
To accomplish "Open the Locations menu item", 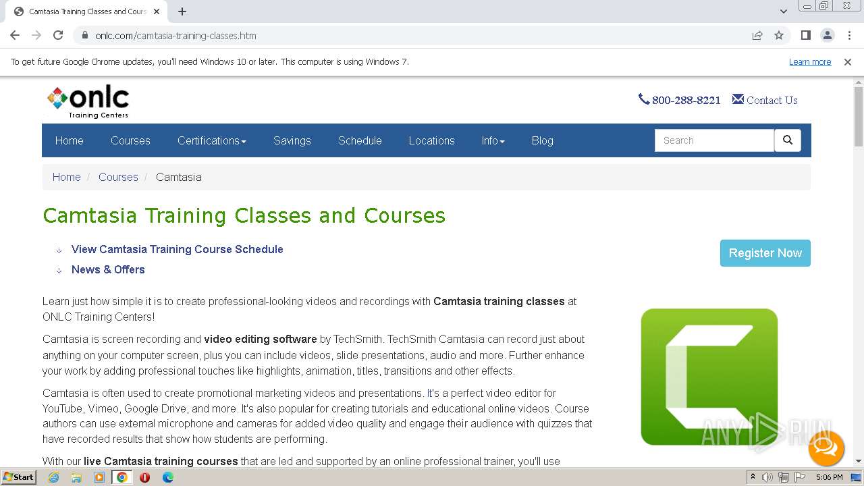I will (431, 140).
